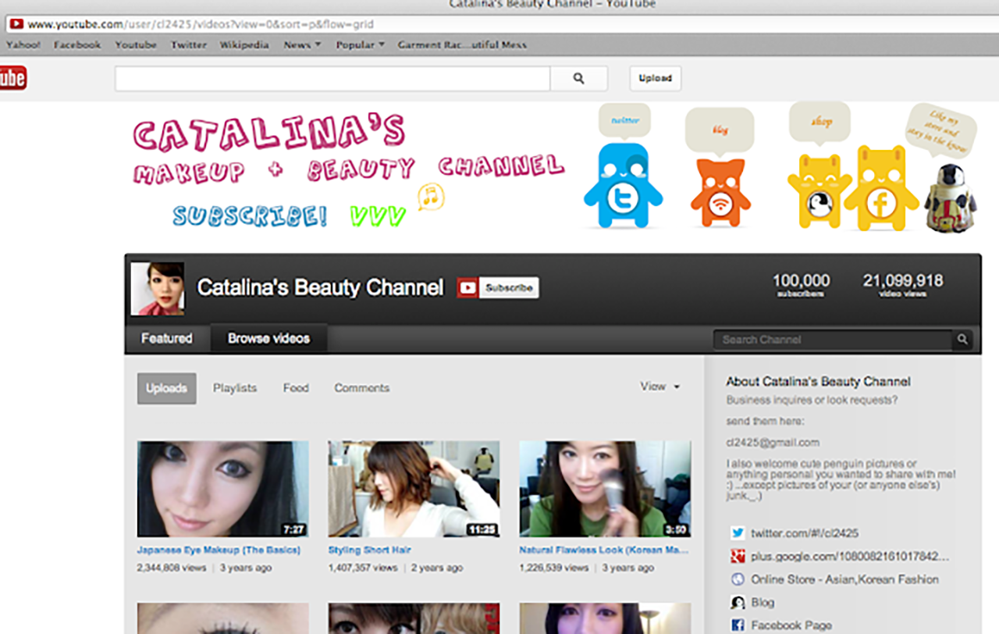Click the red Subscribe play icon
The height and width of the screenshot is (634, 999).
pos(468,288)
